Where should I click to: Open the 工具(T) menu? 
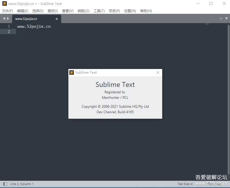pyautogui.click(x=99, y=11)
